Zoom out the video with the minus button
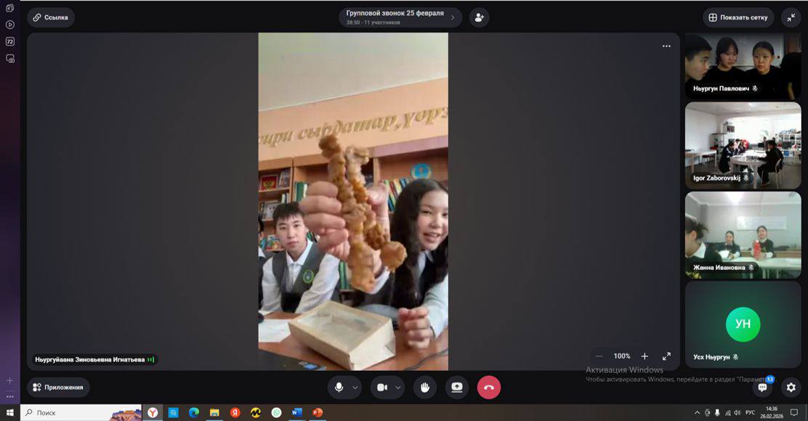This screenshot has width=808, height=421. [599, 356]
